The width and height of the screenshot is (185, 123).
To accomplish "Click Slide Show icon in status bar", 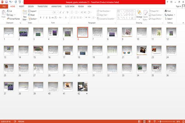I will (154, 121).
